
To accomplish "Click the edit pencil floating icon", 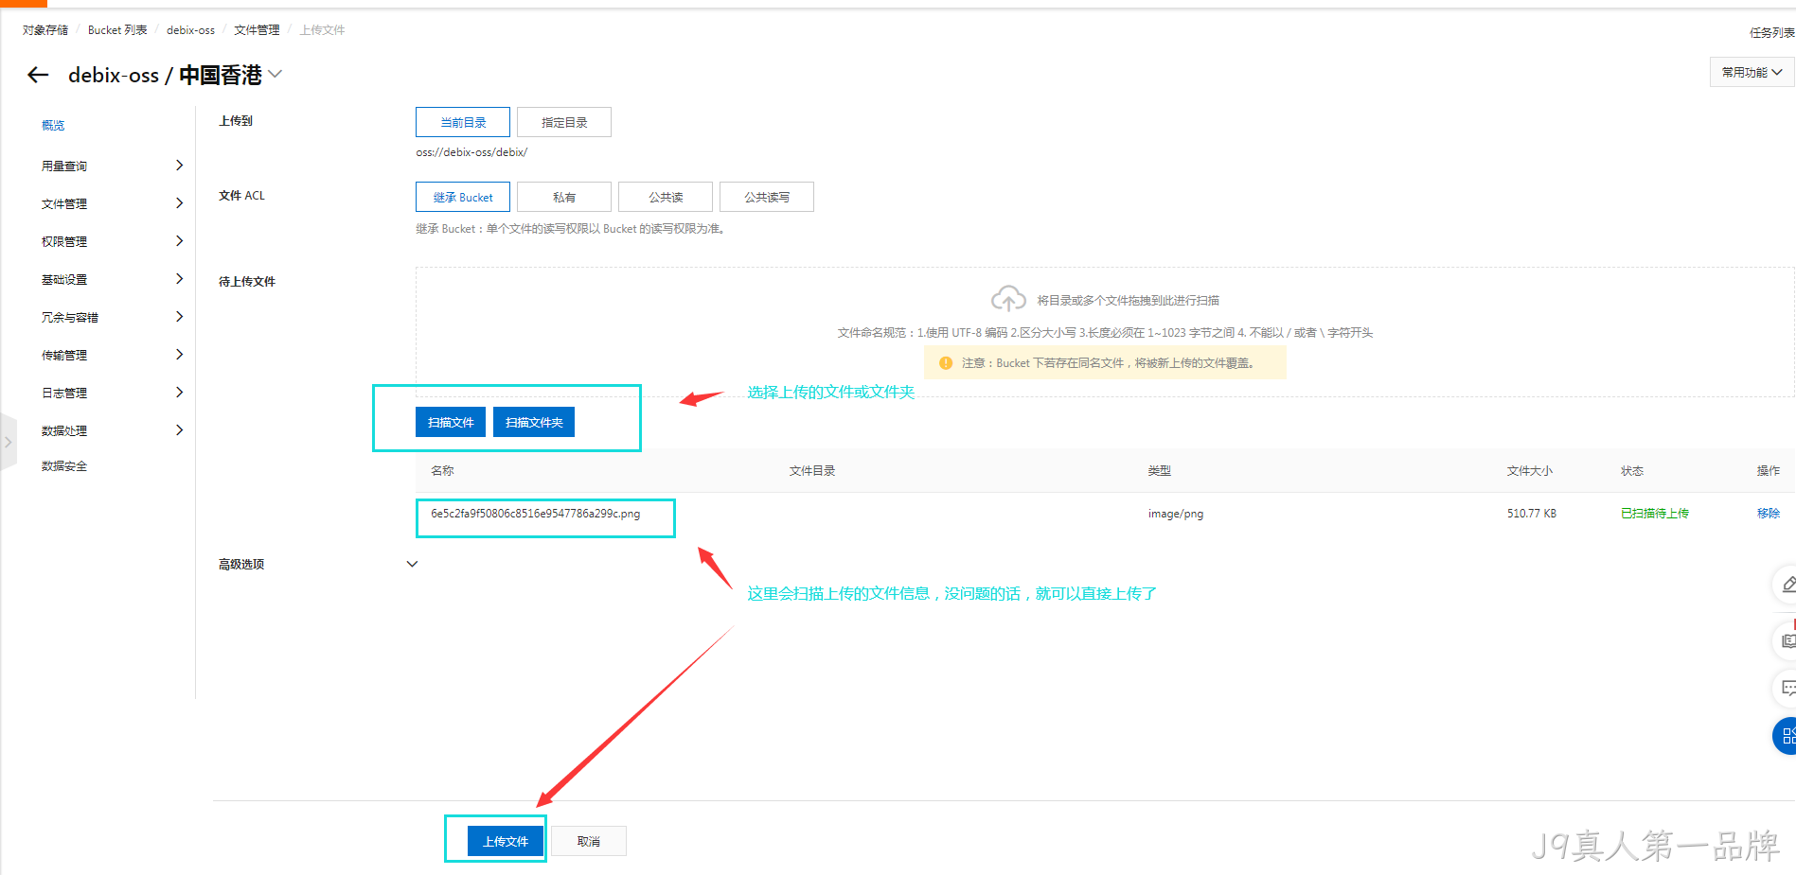I will 1786,585.
